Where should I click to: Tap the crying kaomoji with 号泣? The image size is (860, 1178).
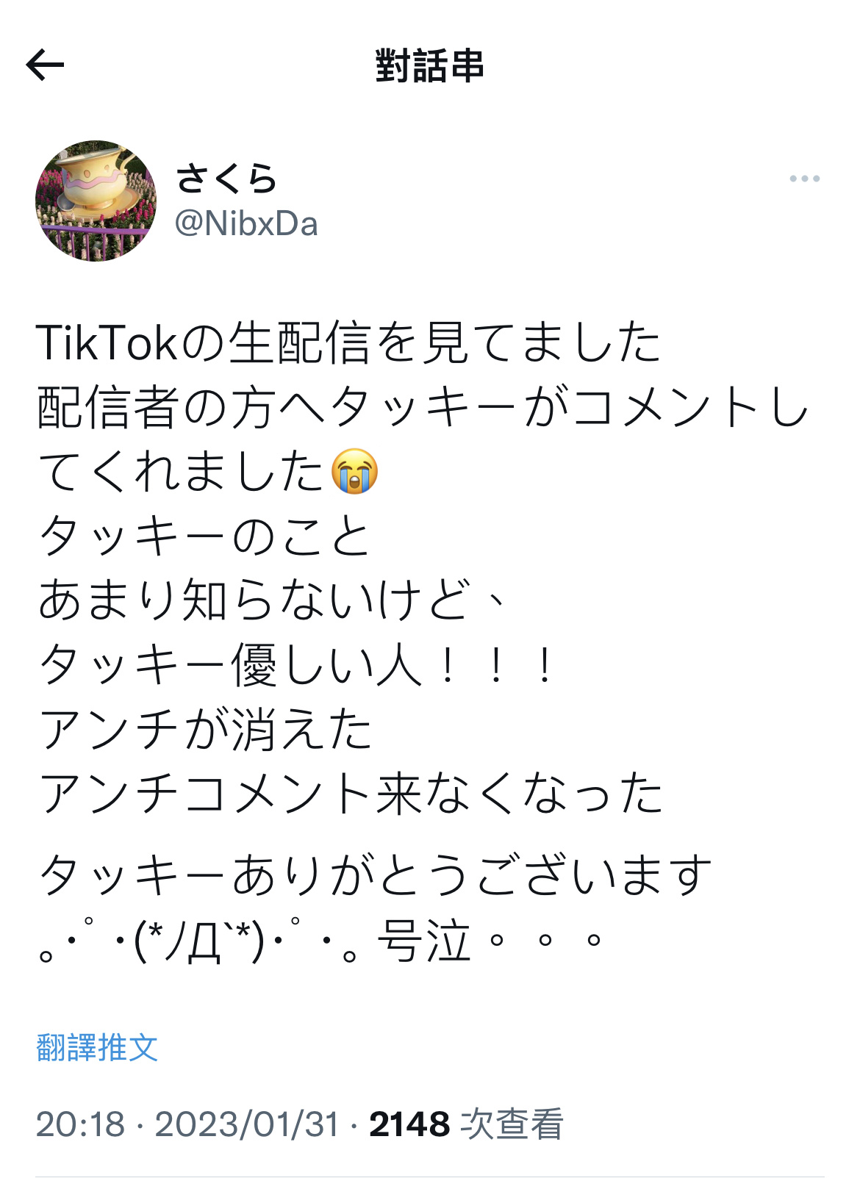(x=320, y=941)
